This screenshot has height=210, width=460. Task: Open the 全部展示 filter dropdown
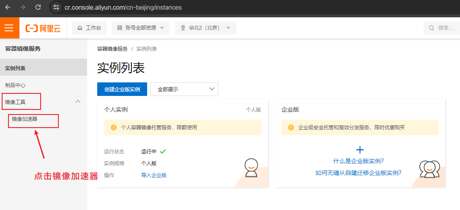[184, 89]
